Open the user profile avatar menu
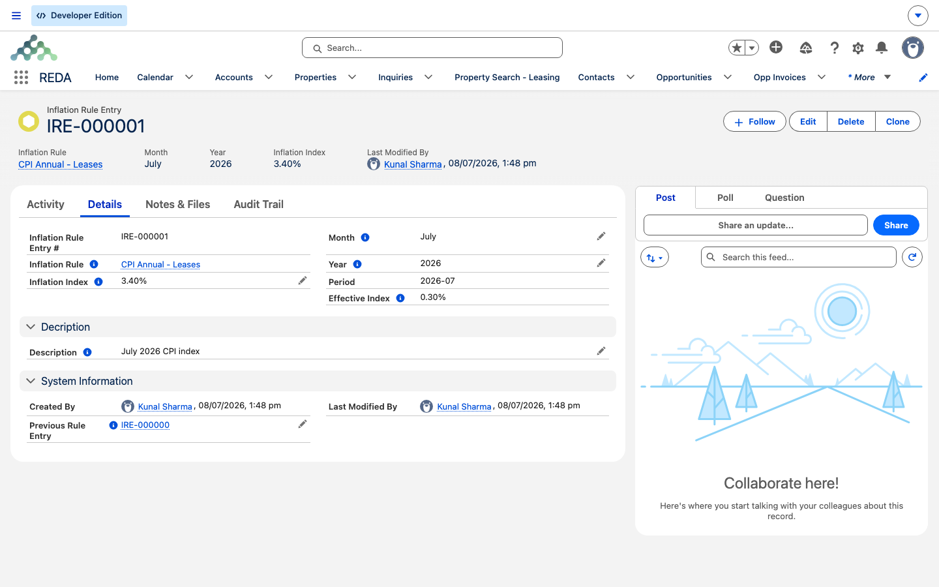This screenshot has height=587, width=939. 913,48
